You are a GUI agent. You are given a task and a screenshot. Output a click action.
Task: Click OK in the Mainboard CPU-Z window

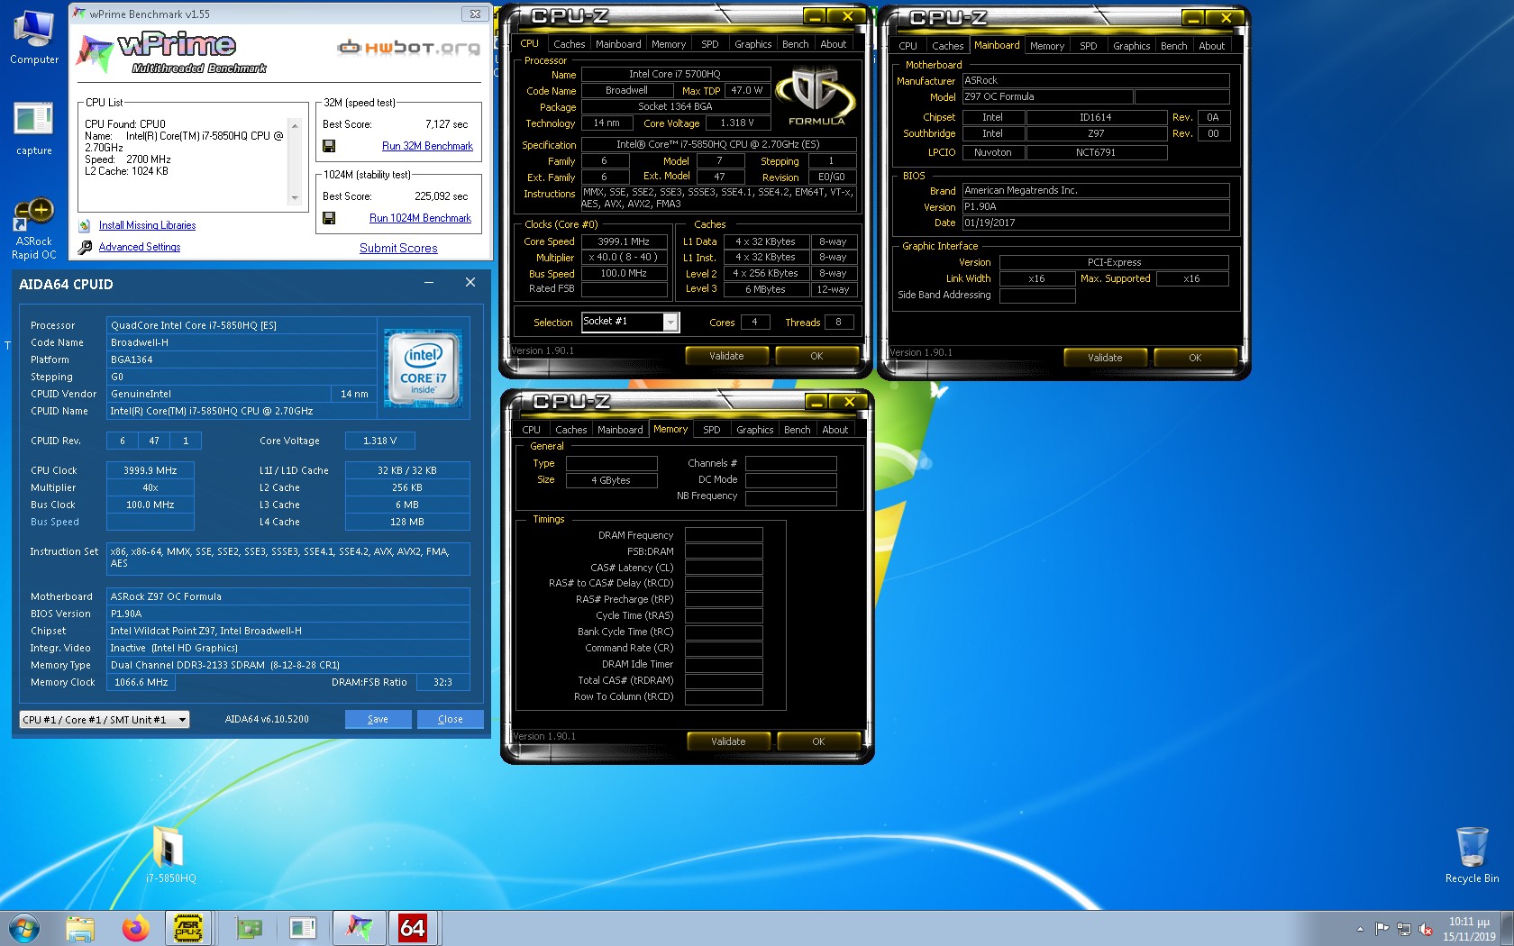coord(1195,358)
